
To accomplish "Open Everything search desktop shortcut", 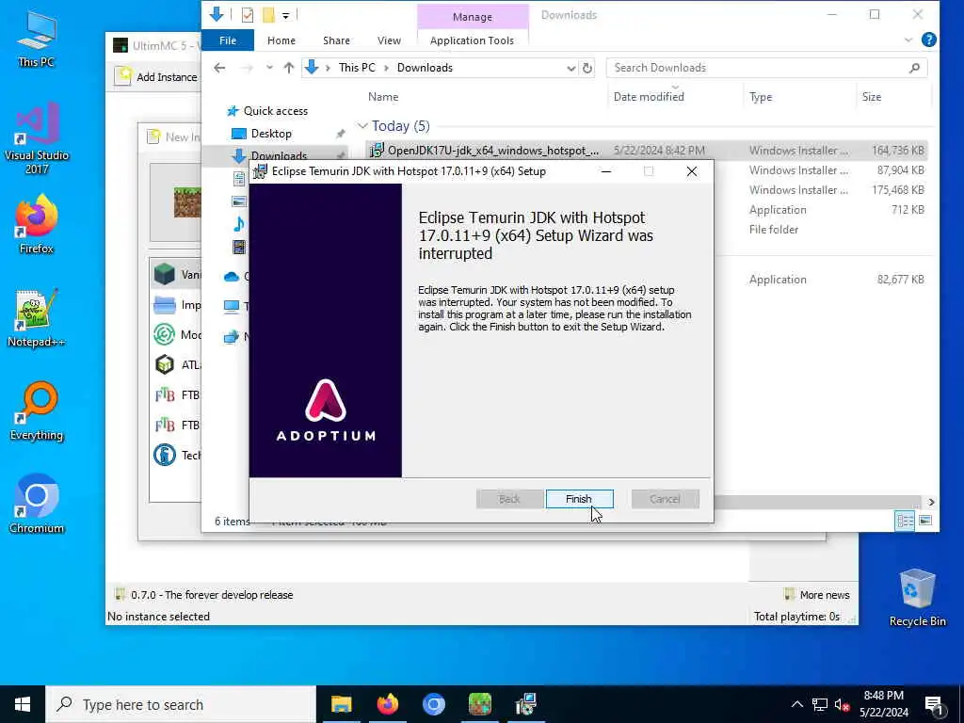I will (x=37, y=411).
